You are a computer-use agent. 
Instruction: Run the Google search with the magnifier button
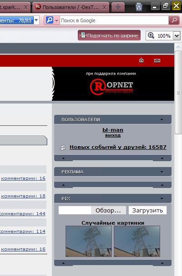coord(174,20)
